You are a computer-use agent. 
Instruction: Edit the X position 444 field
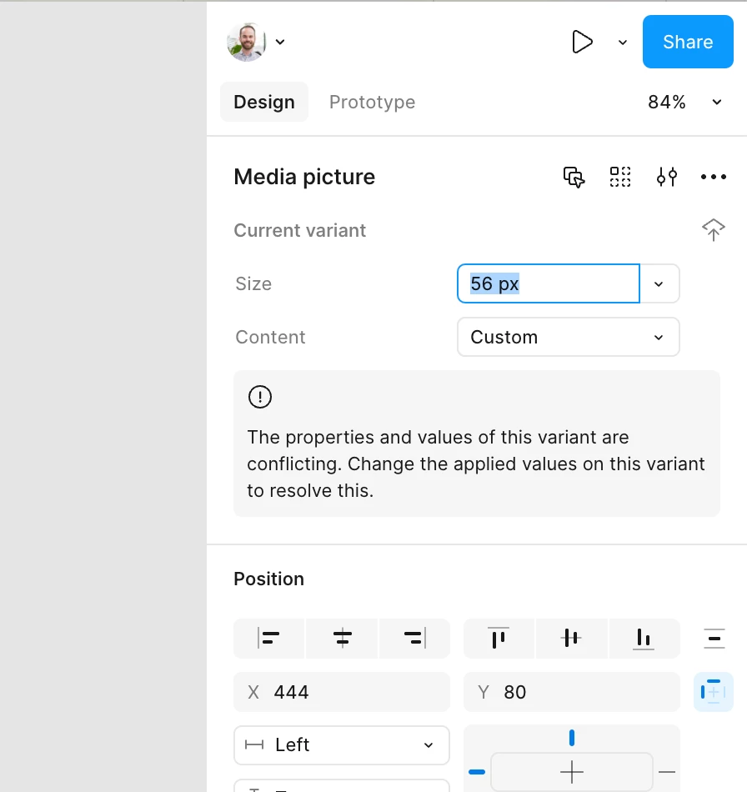click(342, 692)
